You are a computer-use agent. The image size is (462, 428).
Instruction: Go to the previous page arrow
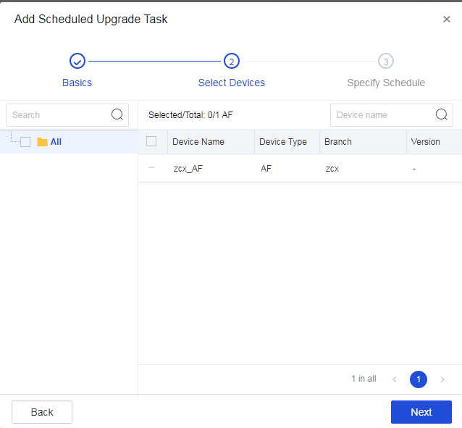pos(395,379)
